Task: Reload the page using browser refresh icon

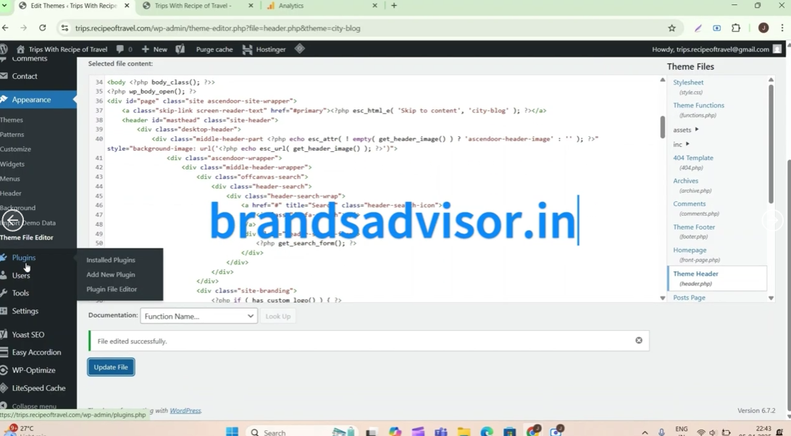Action: coord(43,28)
